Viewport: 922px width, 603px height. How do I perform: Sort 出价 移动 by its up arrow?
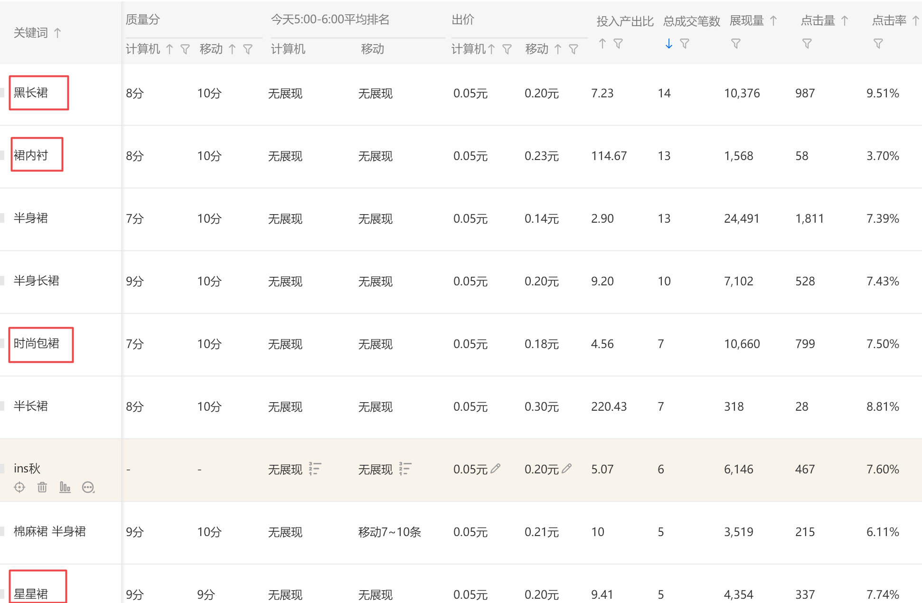pyautogui.click(x=558, y=49)
